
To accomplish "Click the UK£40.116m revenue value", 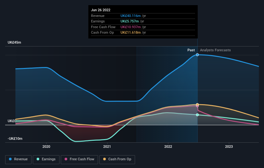I will click(x=131, y=16).
